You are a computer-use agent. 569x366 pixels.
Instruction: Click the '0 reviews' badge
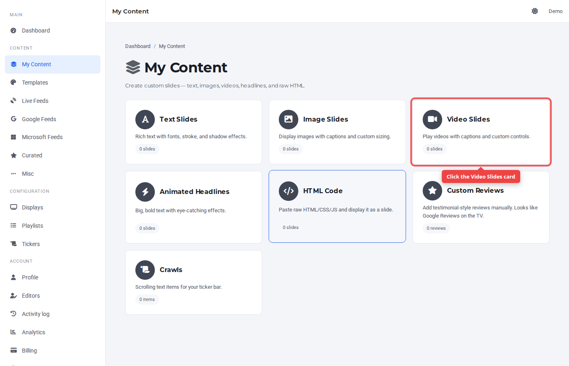pyautogui.click(x=436, y=228)
